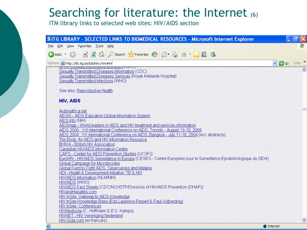Open the Research book icon
Viewport: 307px width, 230px height.
pos(204,55)
